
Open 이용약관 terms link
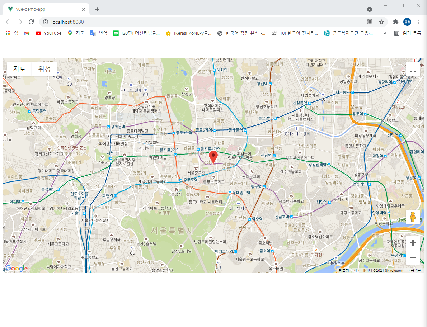pyautogui.click(x=414, y=270)
